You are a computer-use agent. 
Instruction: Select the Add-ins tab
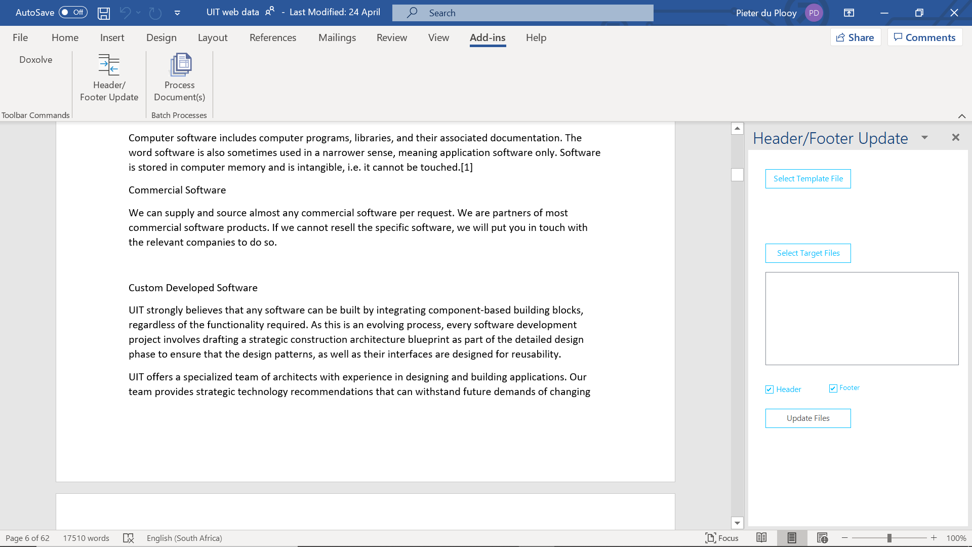pyautogui.click(x=488, y=37)
